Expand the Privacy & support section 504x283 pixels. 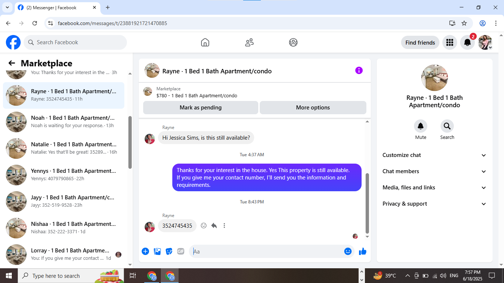coord(434,204)
